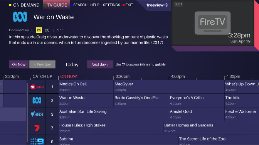Select the Channel 9 logo
Screen dimensions: 259x145
point(37,142)
